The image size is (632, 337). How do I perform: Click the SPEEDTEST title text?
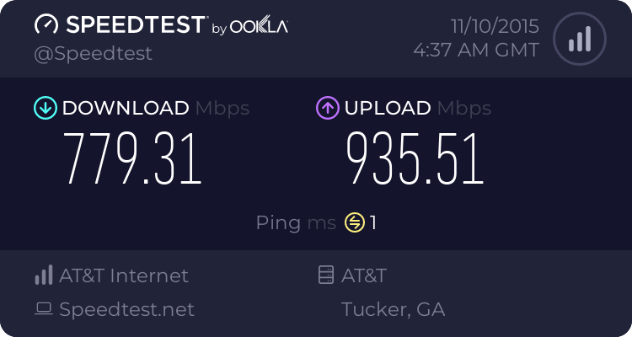(132, 25)
